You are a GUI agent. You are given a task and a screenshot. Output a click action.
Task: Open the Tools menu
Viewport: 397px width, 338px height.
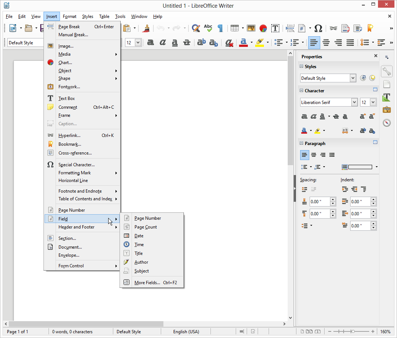pyautogui.click(x=120, y=16)
